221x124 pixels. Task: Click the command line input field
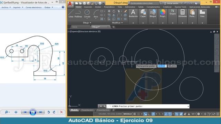point(148,106)
